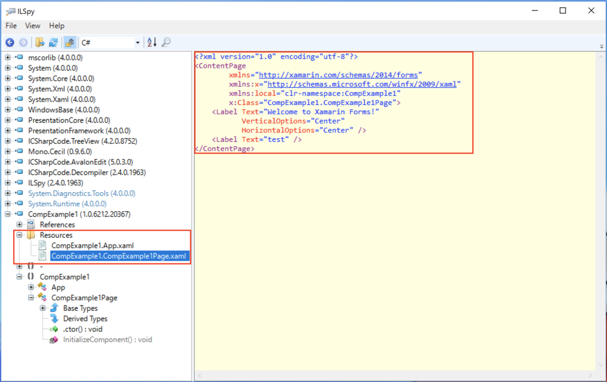Click the code pane vertical scrollbar
This screenshot has height=382, width=607.
(601, 211)
